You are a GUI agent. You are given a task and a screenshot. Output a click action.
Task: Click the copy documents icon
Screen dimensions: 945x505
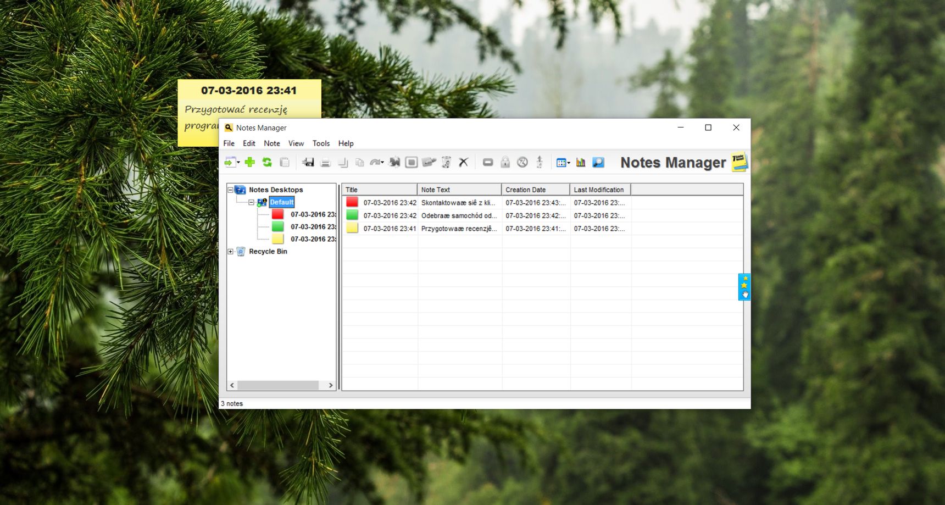360,162
